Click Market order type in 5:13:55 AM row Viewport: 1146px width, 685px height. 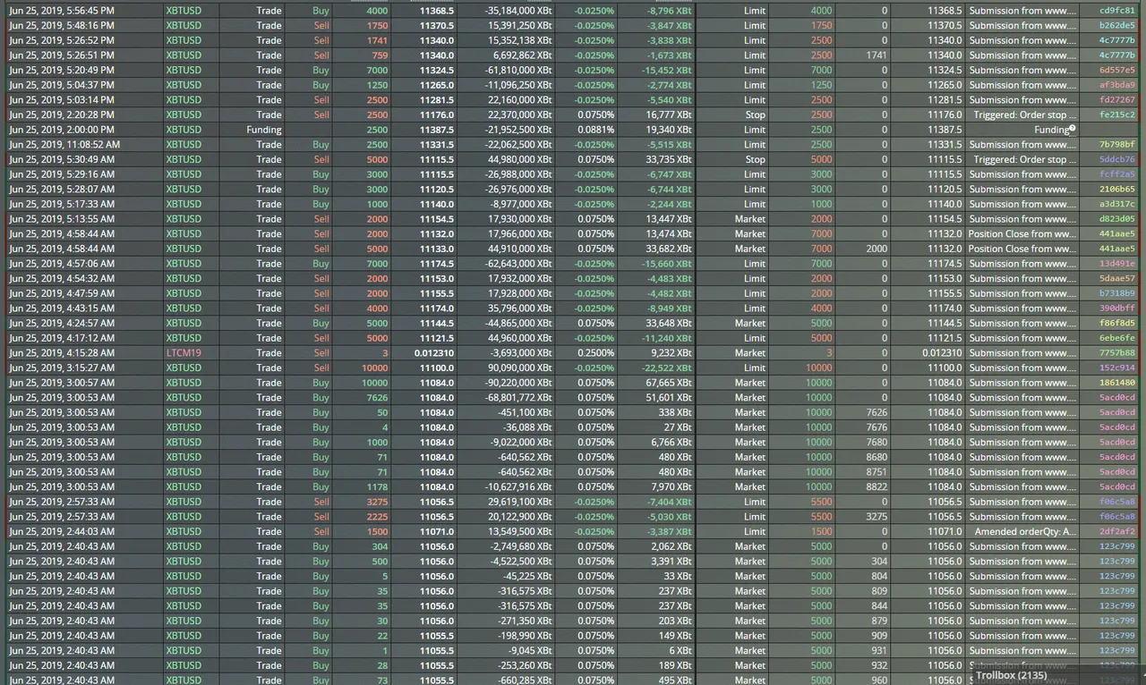[x=750, y=219]
